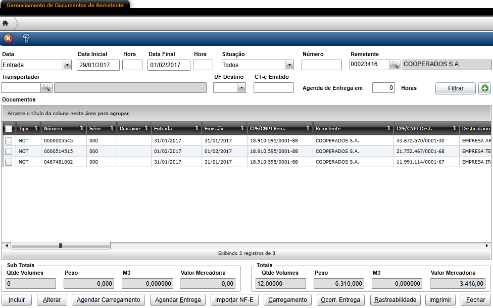Click 'Exibindo 3 registros de 3' status text

[x=247, y=253]
